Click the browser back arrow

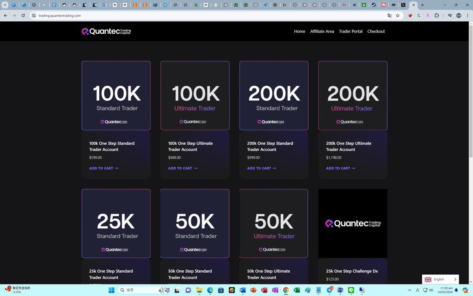click(5, 15)
